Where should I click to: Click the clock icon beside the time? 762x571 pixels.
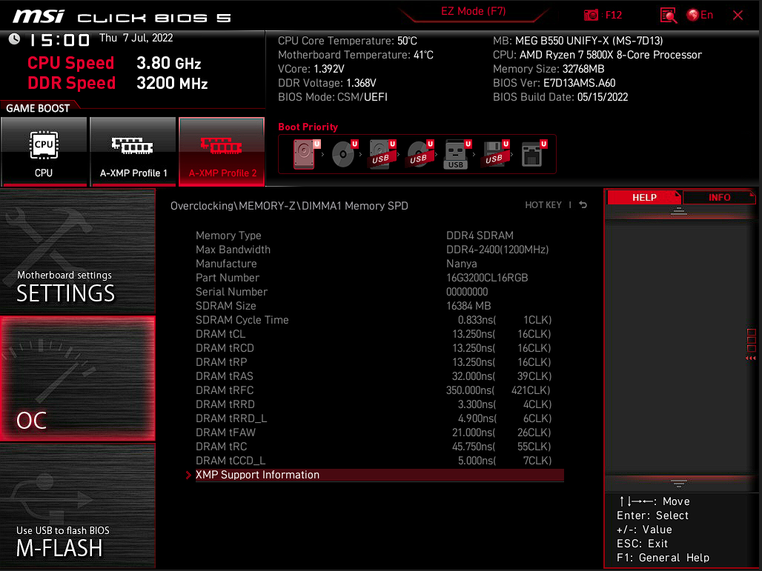pyautogui.click(x=14, y=39)
